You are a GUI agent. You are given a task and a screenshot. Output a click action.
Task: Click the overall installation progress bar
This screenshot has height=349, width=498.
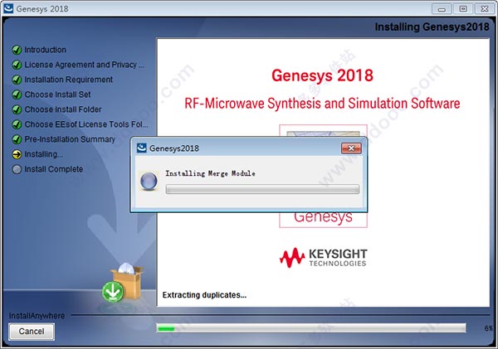(x=311, y=328)
